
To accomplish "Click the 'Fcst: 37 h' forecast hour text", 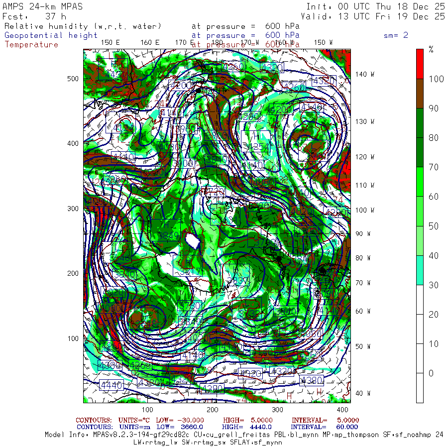I will click(x=34, y=16).
